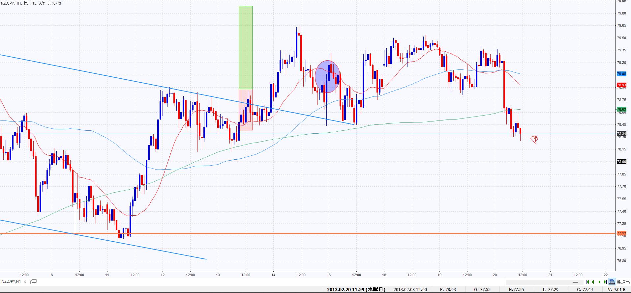Select the blue ellipse drawn on the chart
631x293 pixels.
pos(327,77)
